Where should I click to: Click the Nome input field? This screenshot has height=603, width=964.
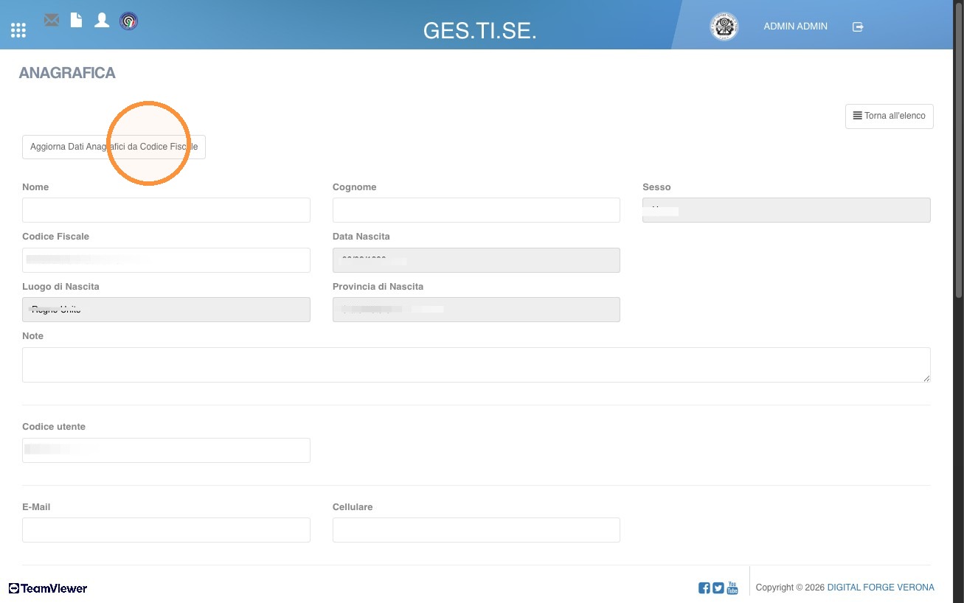click(166, 210)
